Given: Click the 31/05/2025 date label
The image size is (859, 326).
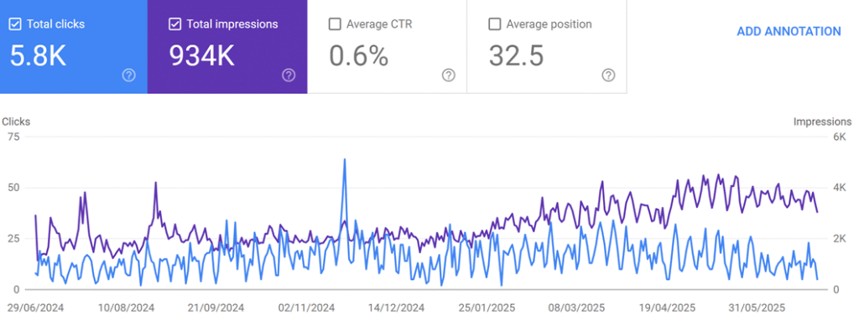Looking at the screenshot, I should [x=757, y=308].
